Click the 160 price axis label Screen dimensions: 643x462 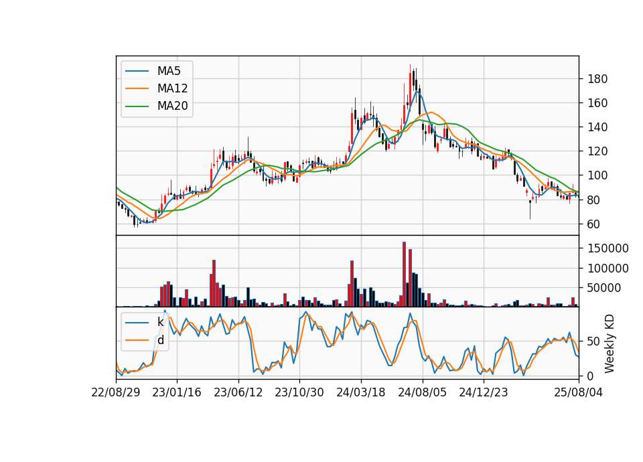pos(597,103)
